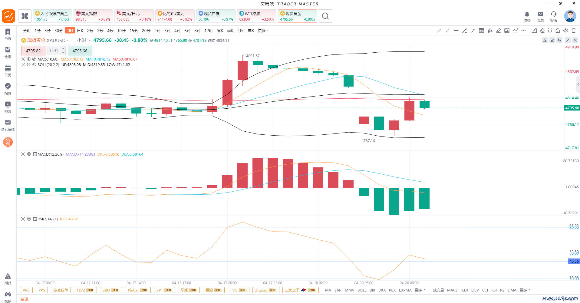Activate the eraser drawing tool
This screenshot has width=580, height=303.
(542, 31)
